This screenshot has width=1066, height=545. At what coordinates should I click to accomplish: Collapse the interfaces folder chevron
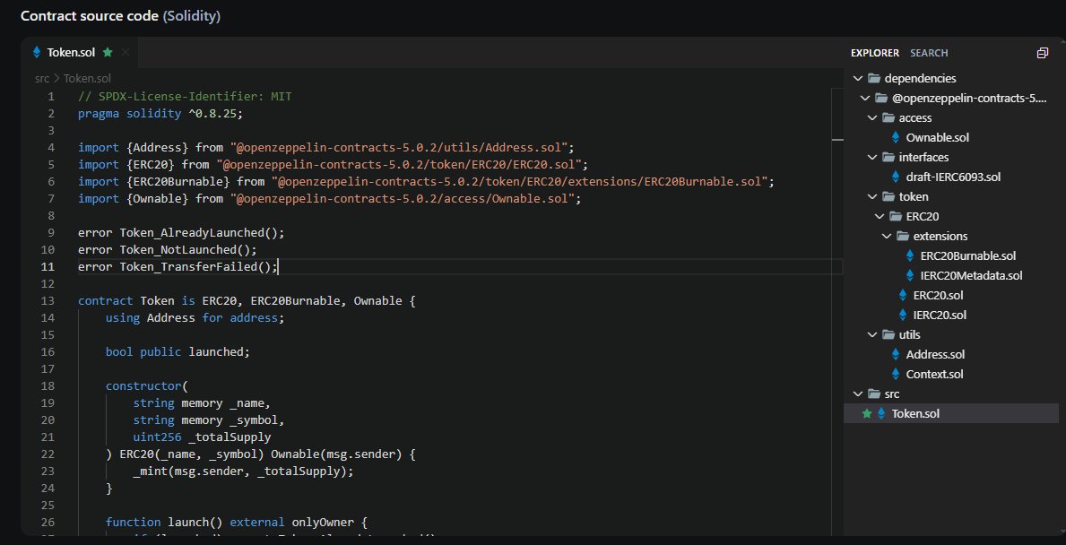872,158
